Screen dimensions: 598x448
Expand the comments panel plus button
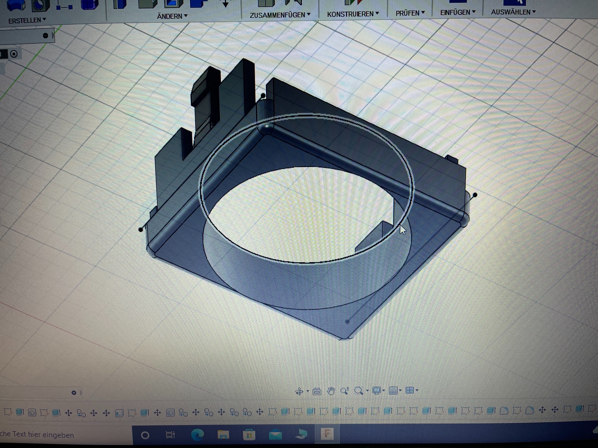74,393
